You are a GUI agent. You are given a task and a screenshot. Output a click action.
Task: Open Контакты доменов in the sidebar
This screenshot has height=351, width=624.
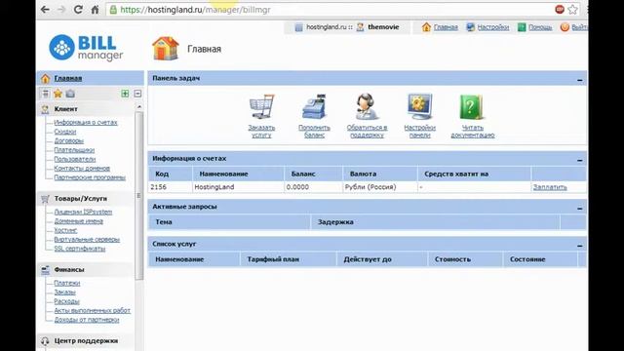pos(82,168)
